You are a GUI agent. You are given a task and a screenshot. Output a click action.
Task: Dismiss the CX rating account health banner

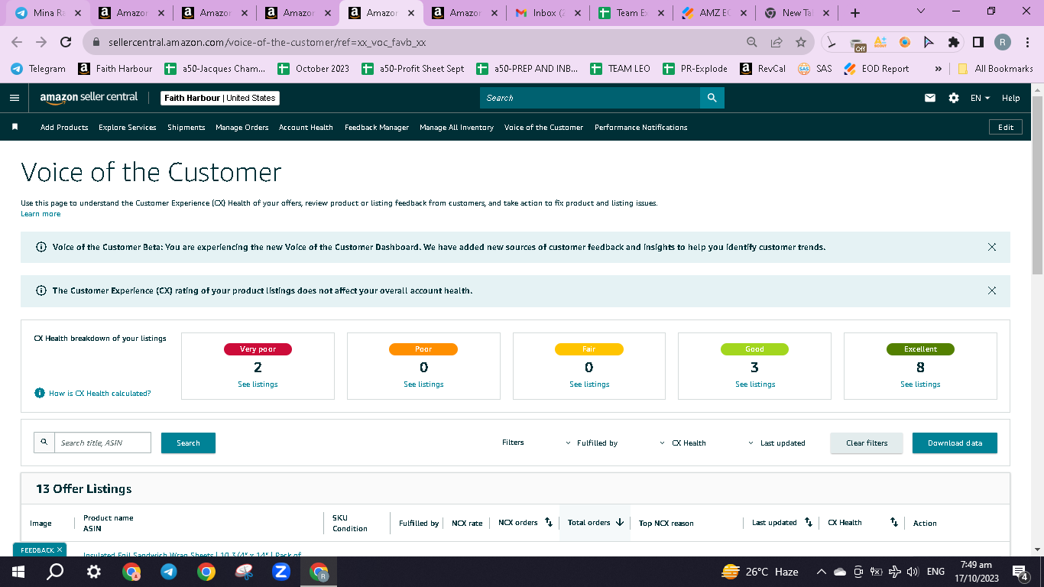992,290
